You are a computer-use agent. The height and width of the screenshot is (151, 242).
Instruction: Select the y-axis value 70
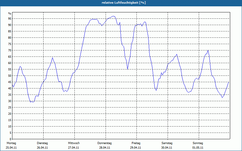pyautogui.click(x=10, y=50)
